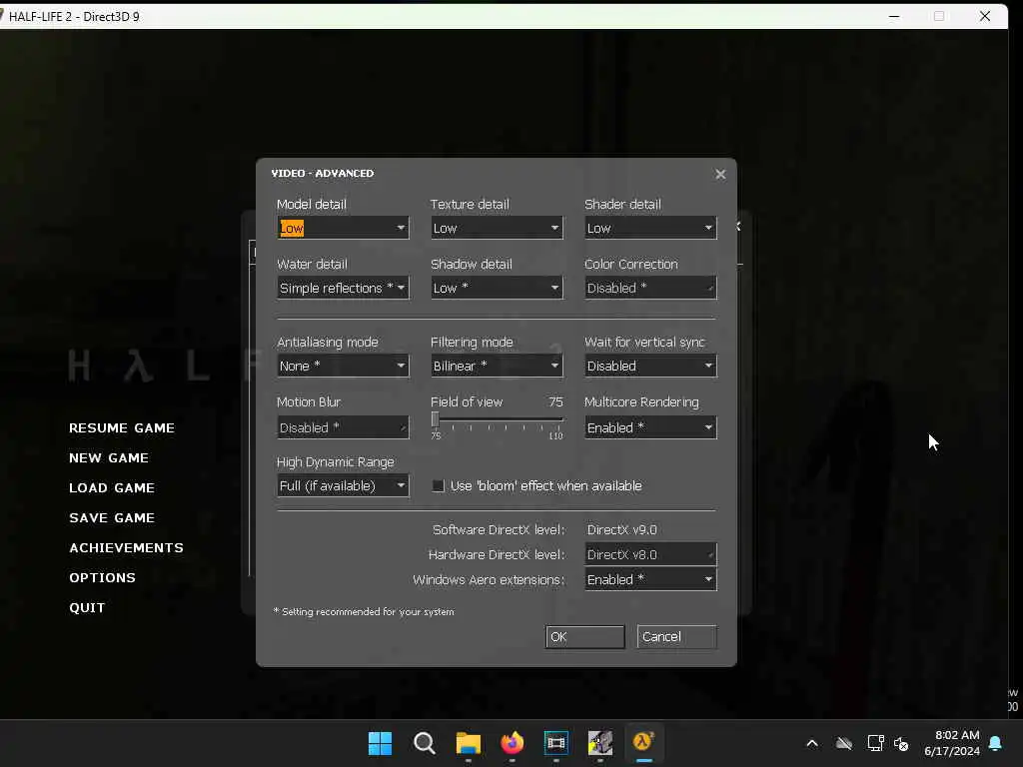Enable the 'bloom' effect checkbox
This screenshot has width=1023, height=767.
coord(439,486)
